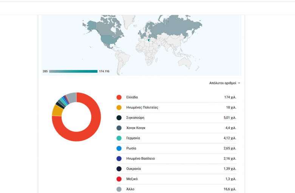Image resolution: width=295 pixels, height=193 pixels.
Task: Click the Ουκρανία country label
Action: pyautogui.click(x=133, y=168)
